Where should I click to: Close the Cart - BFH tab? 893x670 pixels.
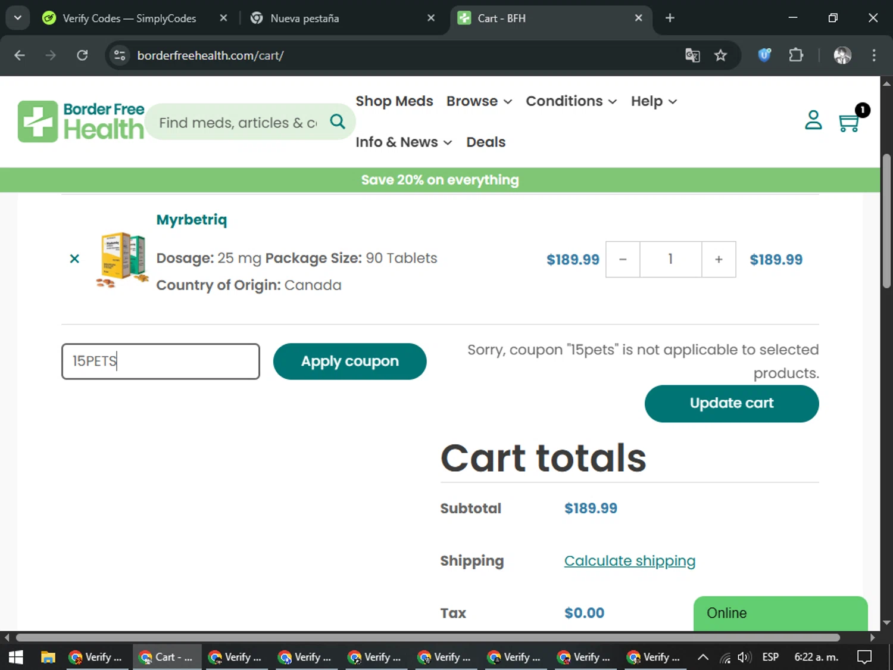pyautogui.click(x=638, y=18)
